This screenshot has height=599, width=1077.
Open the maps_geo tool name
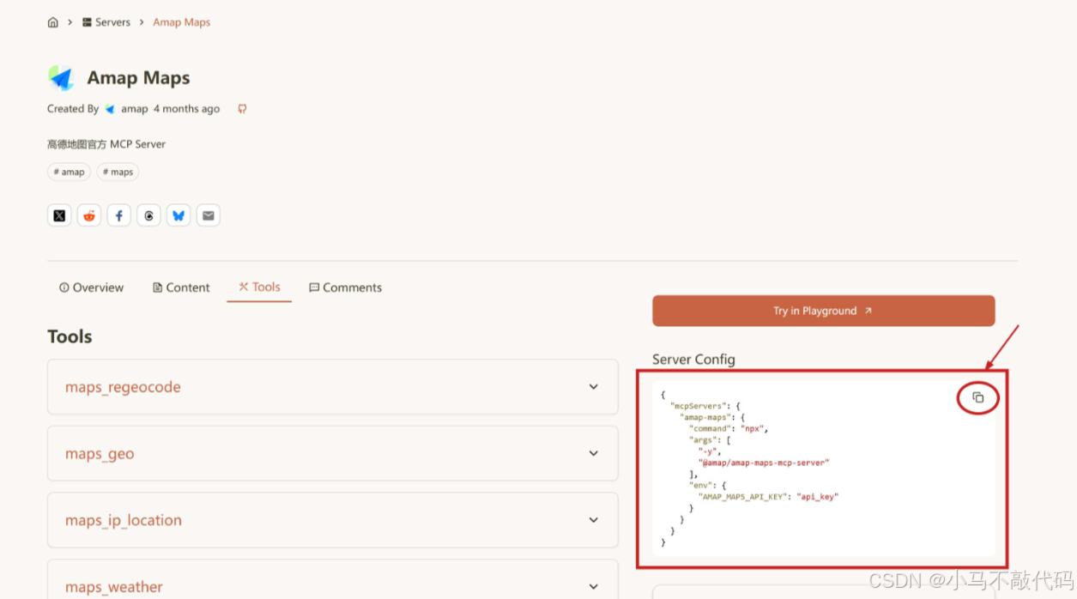100,454
